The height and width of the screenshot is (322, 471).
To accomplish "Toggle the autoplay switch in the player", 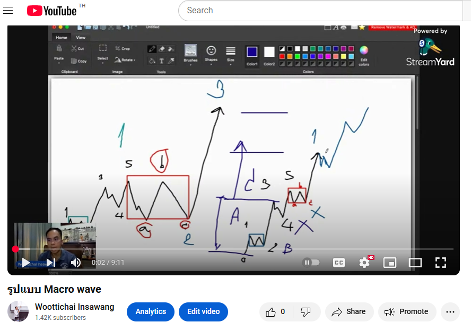I will pos(311,262).
